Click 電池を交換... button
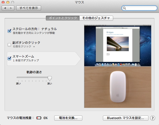 (x=68, y=118)
